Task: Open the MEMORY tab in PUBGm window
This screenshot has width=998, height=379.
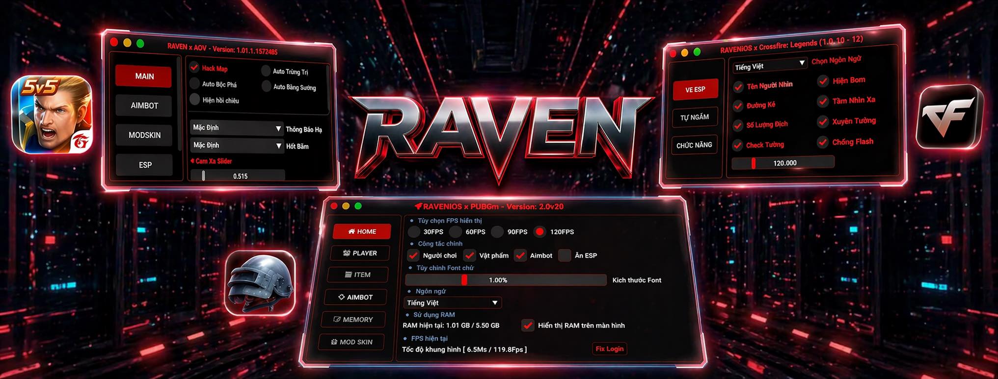Action: pos(353,319)
